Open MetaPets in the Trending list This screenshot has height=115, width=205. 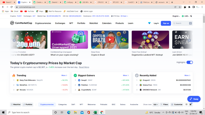pyautogui.click(x=23, y=85)
